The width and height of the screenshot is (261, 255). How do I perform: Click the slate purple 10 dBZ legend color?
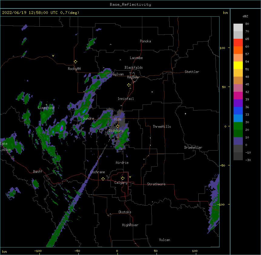(238, 141)
